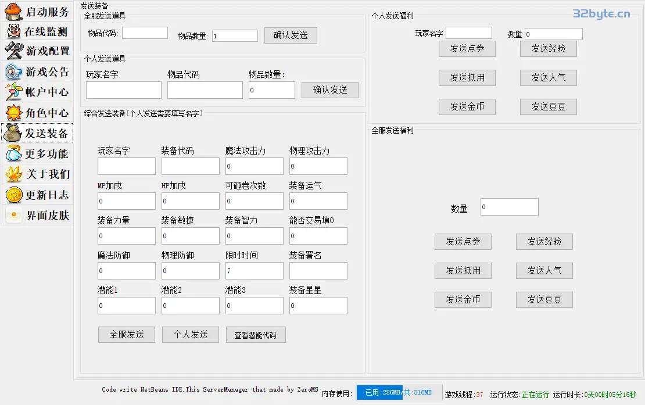Screen dimensions: 645x405
Task: Click the 全服发送 equipment button
Action: point(127,335)
